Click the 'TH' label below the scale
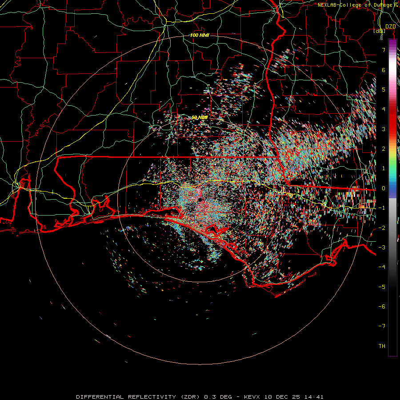Screen dimensions: 400x400 (382, 346)
